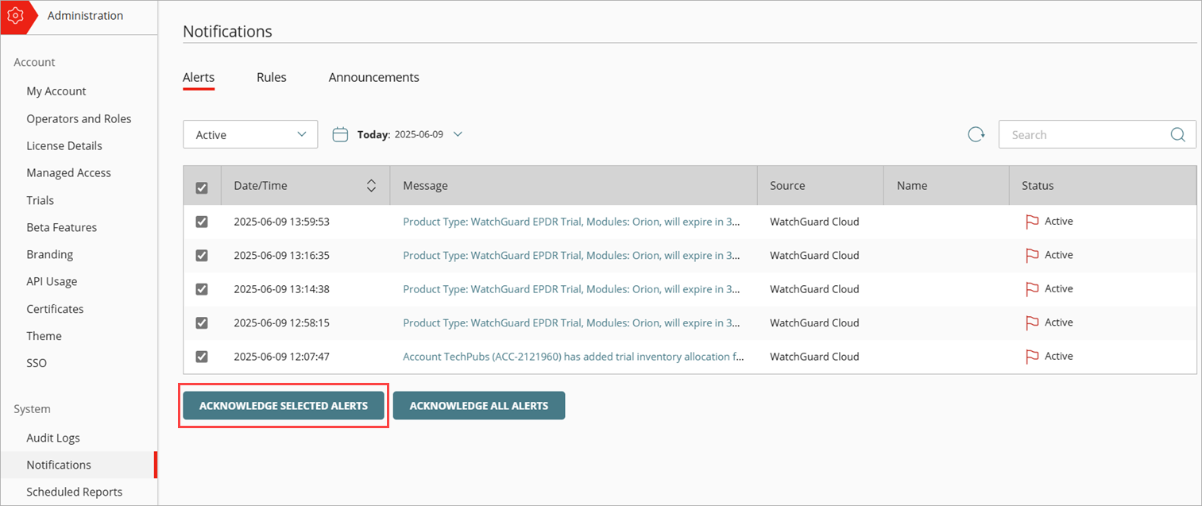The height and width of the screenshot is (506, 1202).
Task: Open the Date/Time column sort control
Action: coord(371,184)
